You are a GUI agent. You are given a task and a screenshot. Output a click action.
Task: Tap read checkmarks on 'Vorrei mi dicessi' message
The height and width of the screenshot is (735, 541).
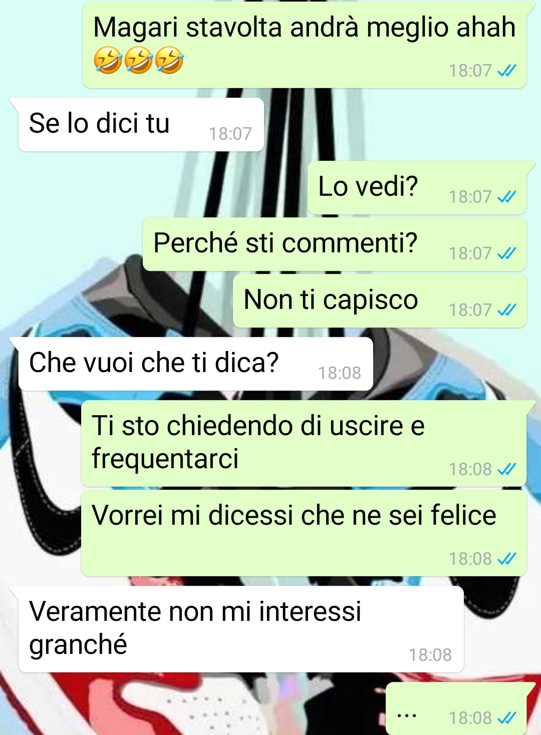pyautogui.click(x=506, y=559)
